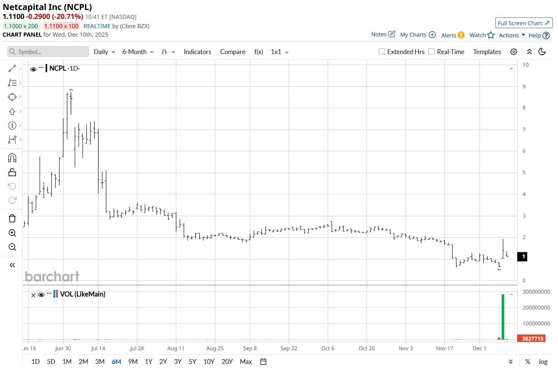
Task: Collapse the drawing tools sidebar
Action: [x=12, y=265]
